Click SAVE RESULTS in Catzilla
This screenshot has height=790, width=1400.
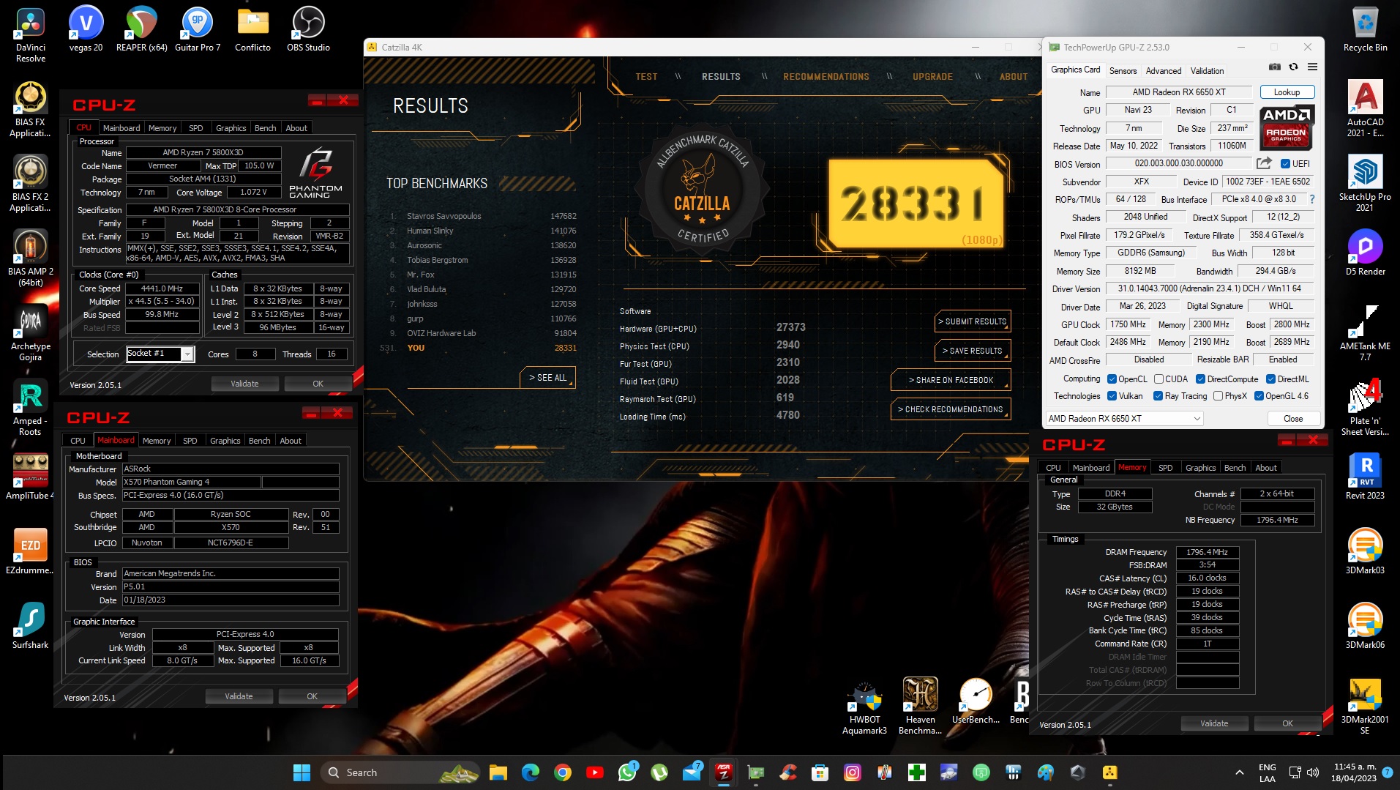click(972, 351)
